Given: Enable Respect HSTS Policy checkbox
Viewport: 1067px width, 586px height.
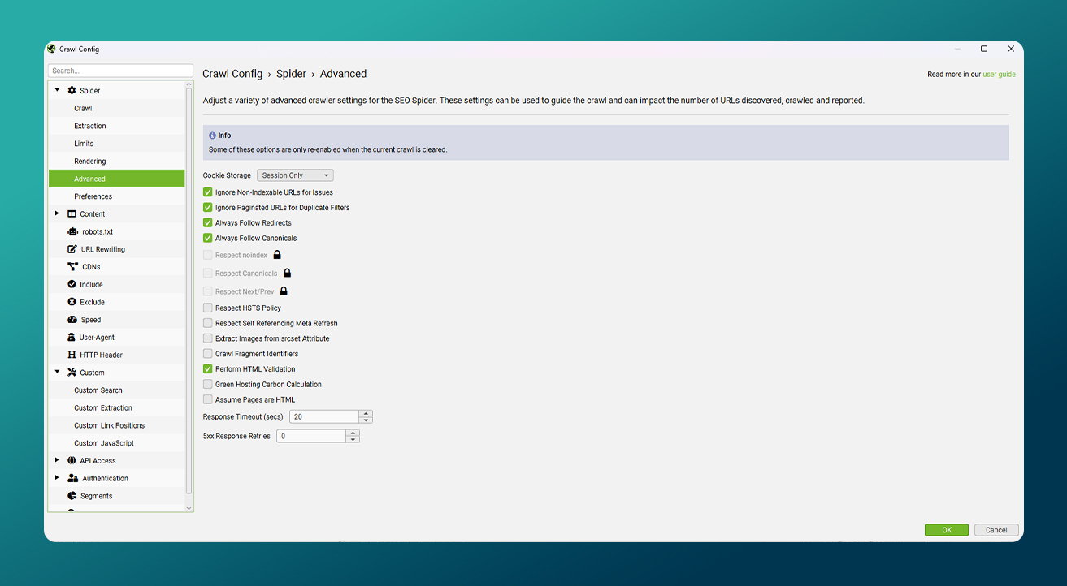Looking at the screenshot, I should tap(208, 308).
